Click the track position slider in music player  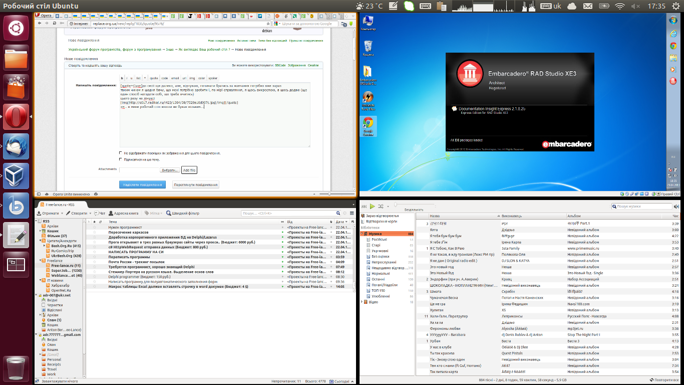414,205
